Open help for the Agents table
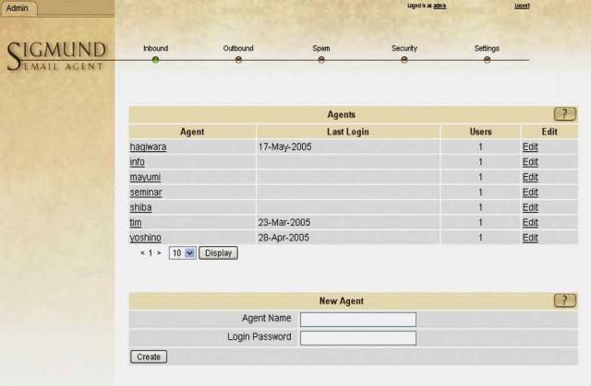591x386 pixels. point(564,114)
